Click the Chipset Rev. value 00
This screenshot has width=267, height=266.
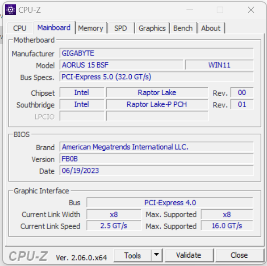tap(242, 93)
